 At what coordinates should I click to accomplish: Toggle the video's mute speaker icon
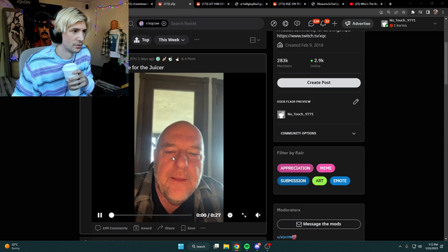click(258, 215)
